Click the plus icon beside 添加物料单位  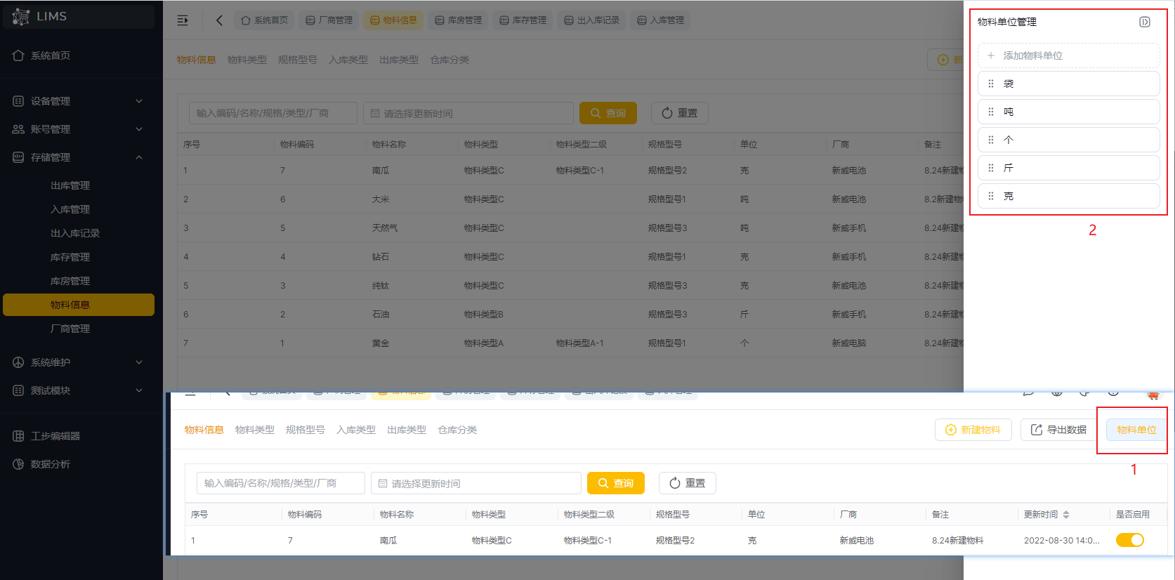click(991, 55)
